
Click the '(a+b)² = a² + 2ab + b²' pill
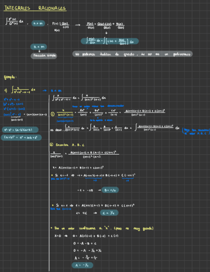[x=21, y=137]
